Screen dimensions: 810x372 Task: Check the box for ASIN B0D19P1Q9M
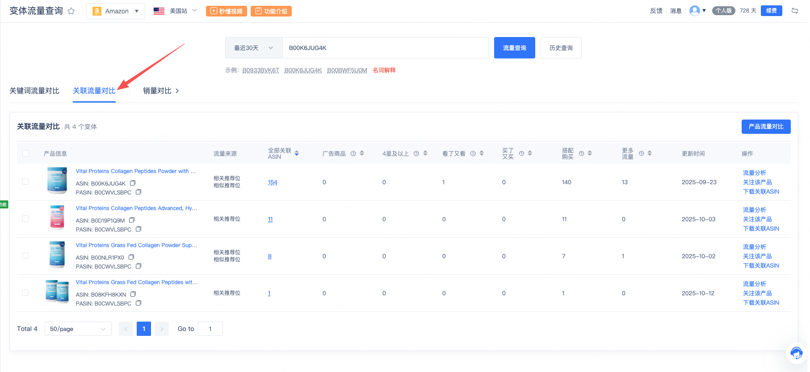pos(25,219)
